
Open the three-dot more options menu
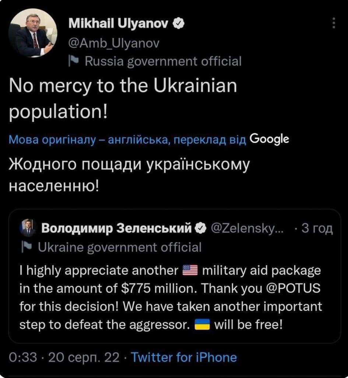[334, 24]
